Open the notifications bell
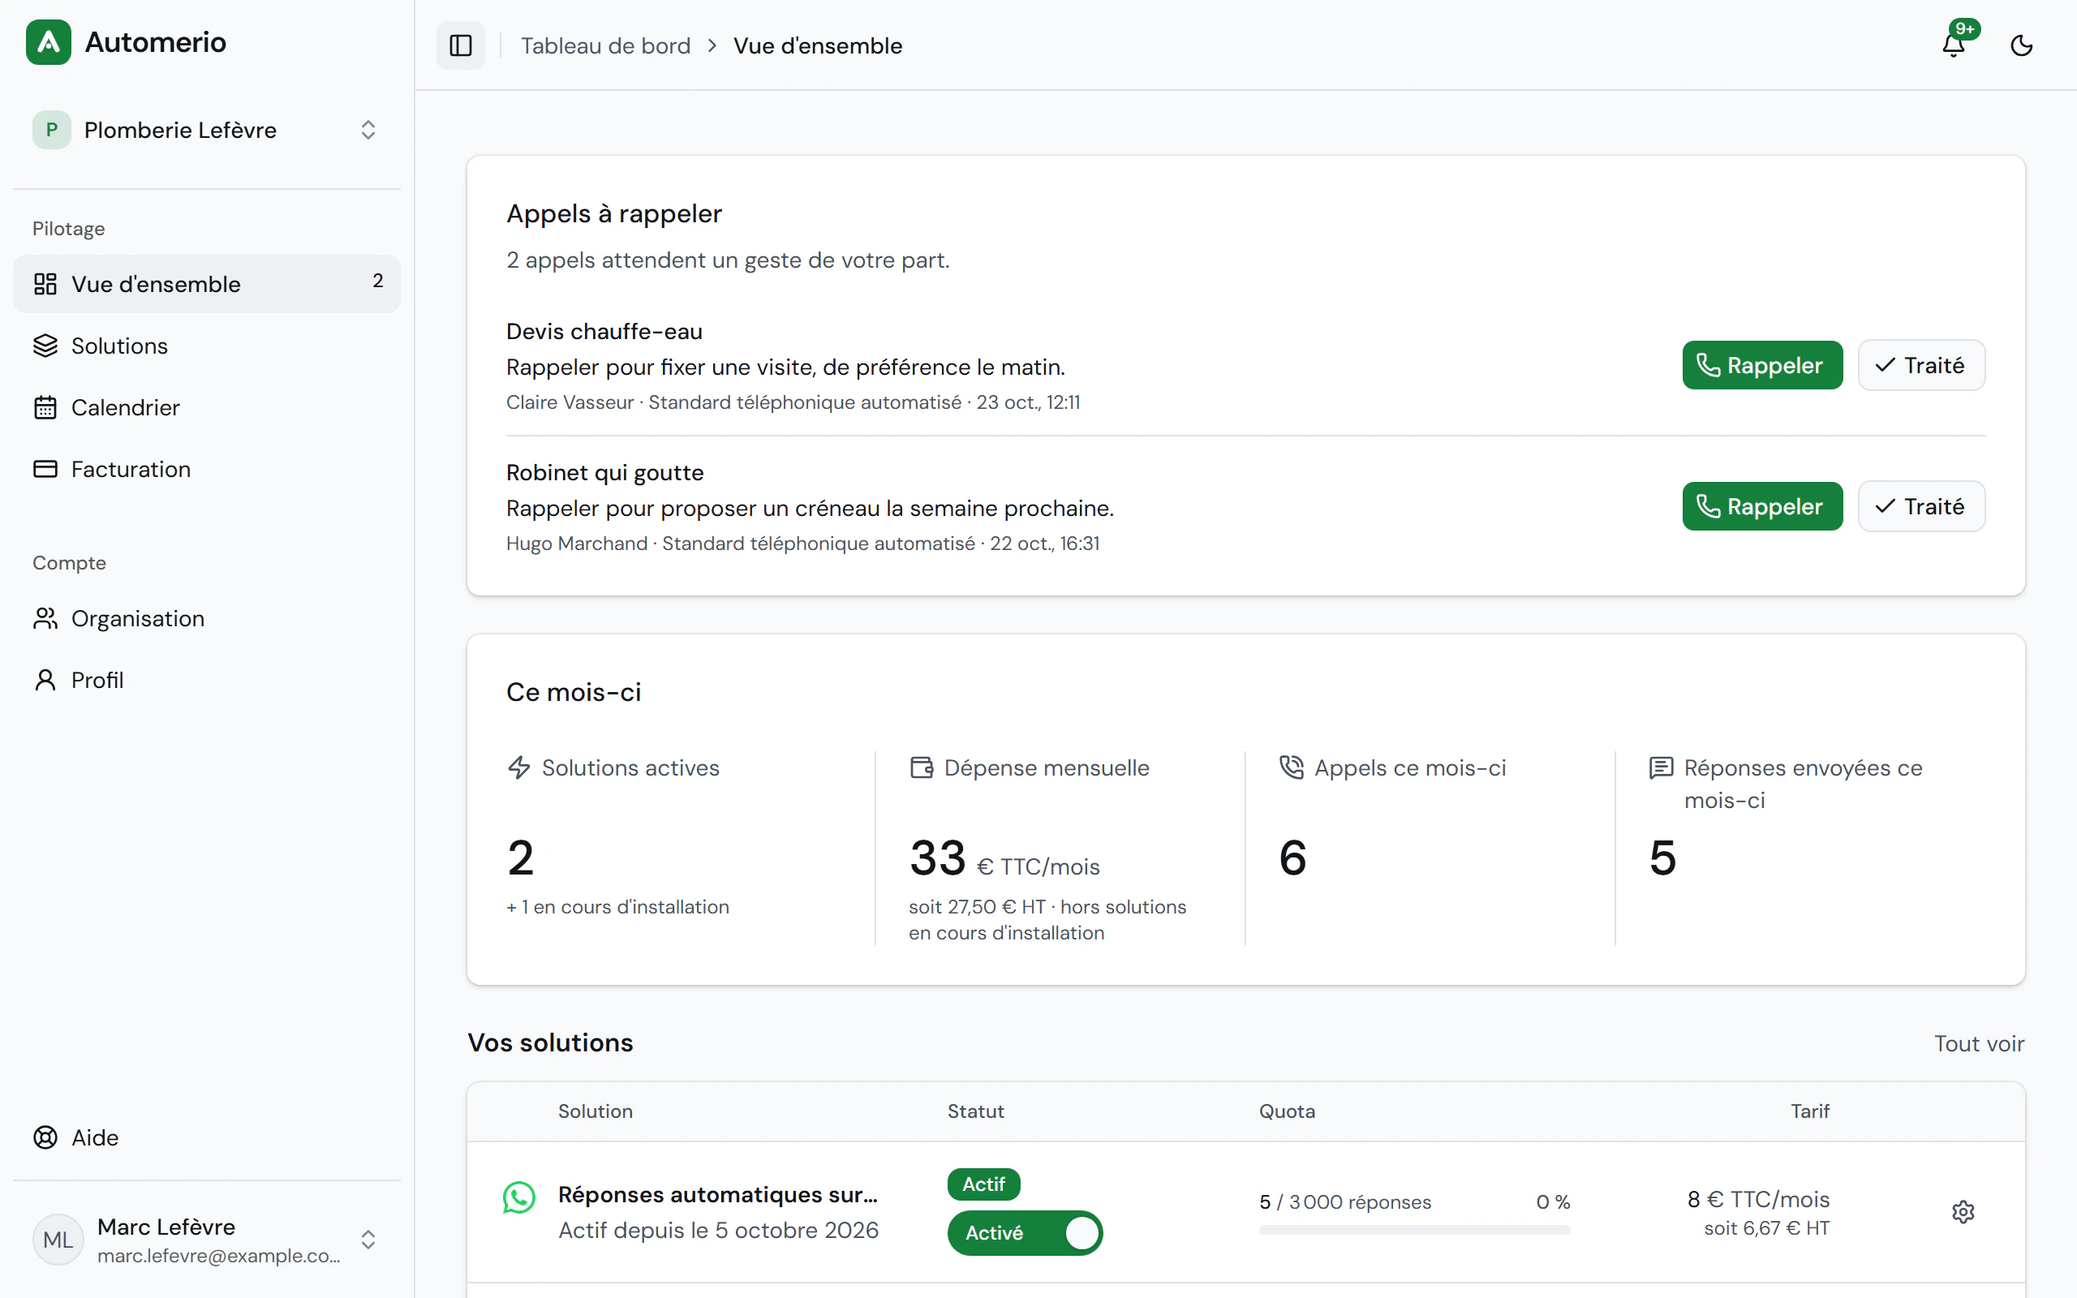Screen dimensions: 2077x1298 (1954, 45)
